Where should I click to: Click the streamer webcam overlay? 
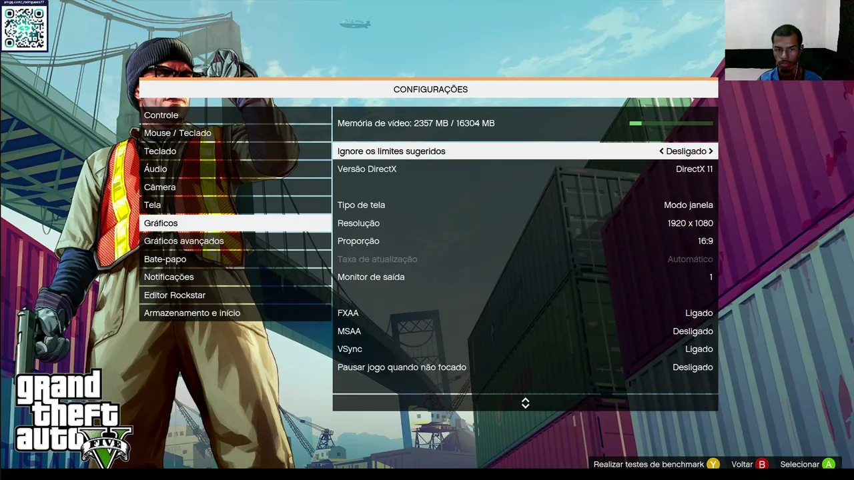(789, 40)
